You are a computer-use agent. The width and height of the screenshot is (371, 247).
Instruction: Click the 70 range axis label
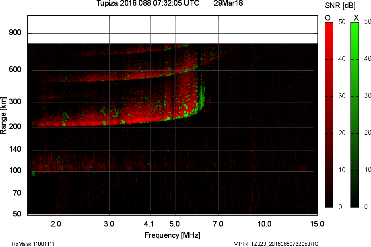17,193
